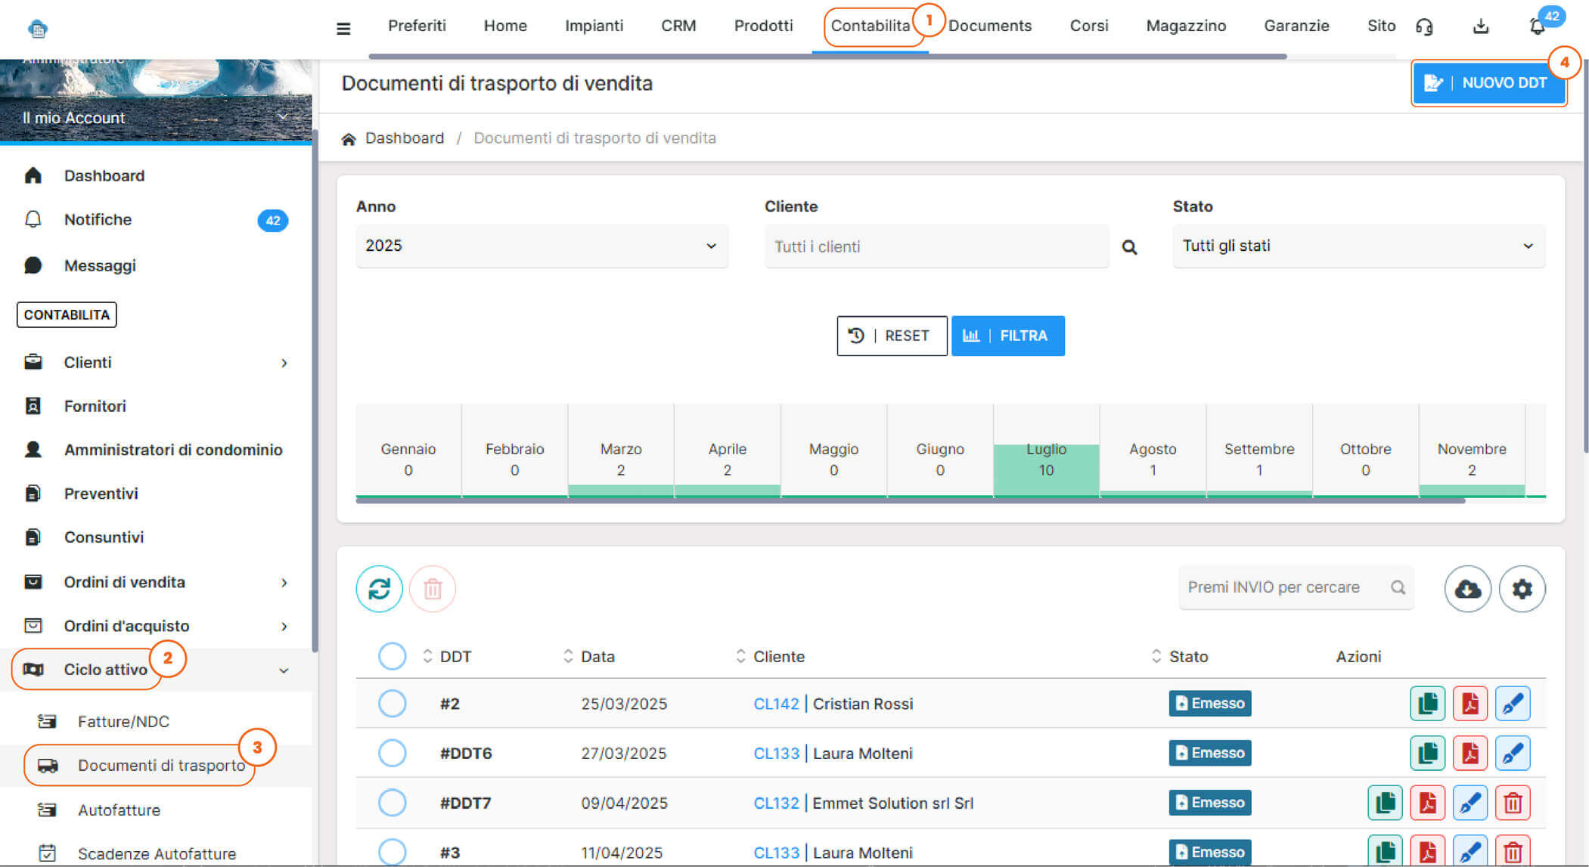Screen dimensions: 1589x867
Task: Click the refresh table icon
Action: tap(379, 588)
